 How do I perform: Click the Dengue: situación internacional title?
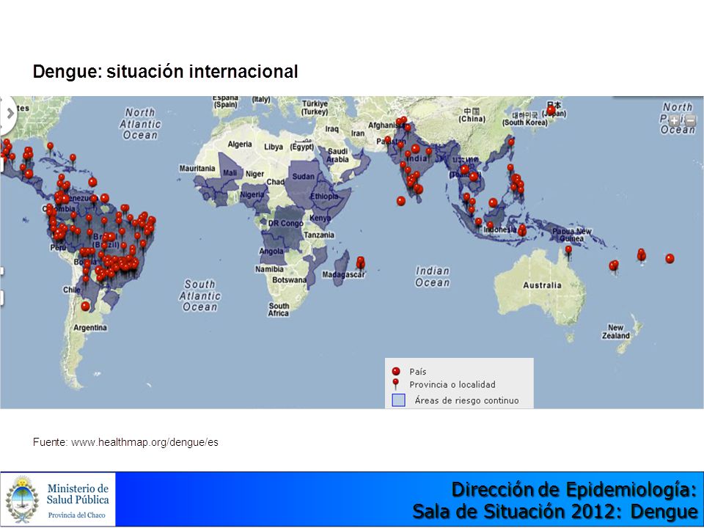tap(165, 72)
